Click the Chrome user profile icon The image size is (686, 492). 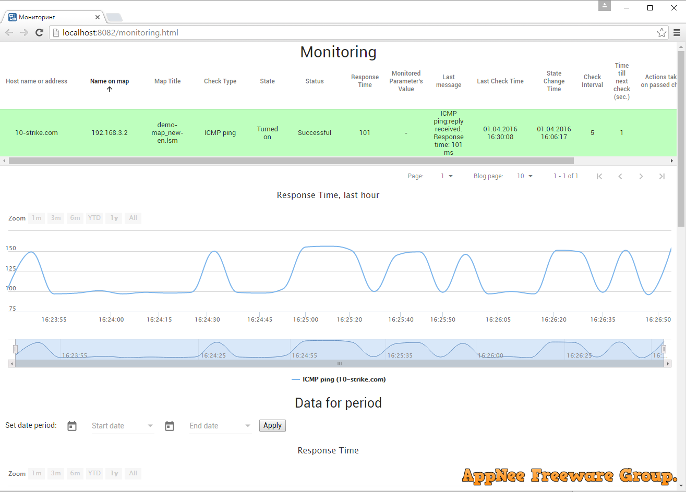pyautogui.click(x=605, y=6)
